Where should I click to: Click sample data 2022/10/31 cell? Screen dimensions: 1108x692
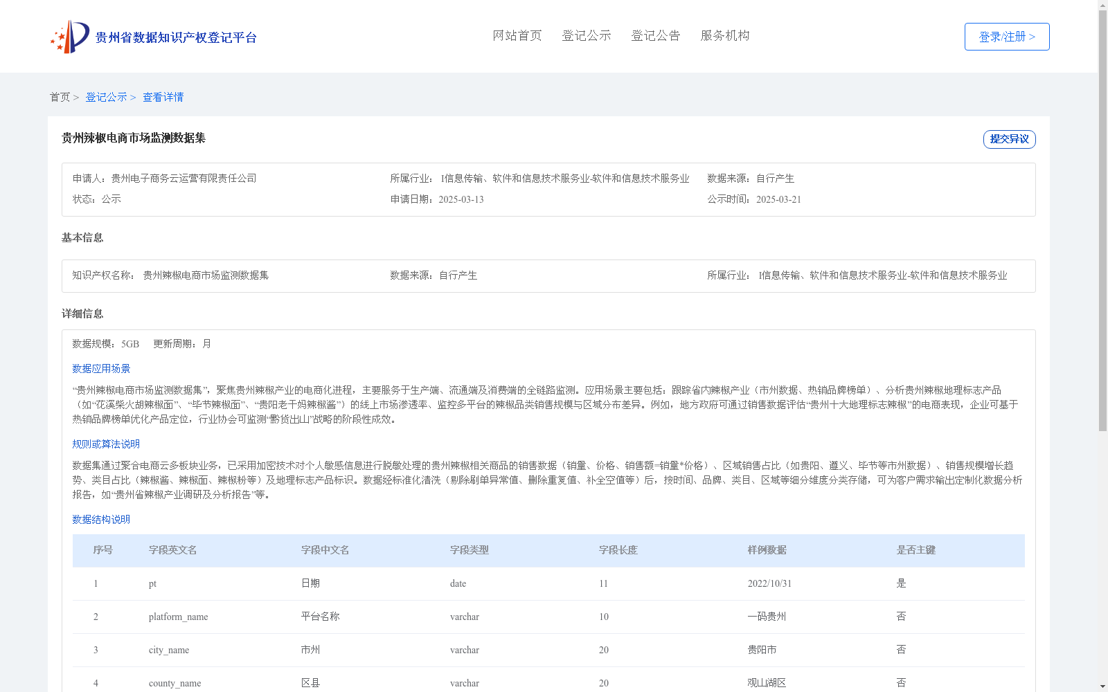click(769, 583)
